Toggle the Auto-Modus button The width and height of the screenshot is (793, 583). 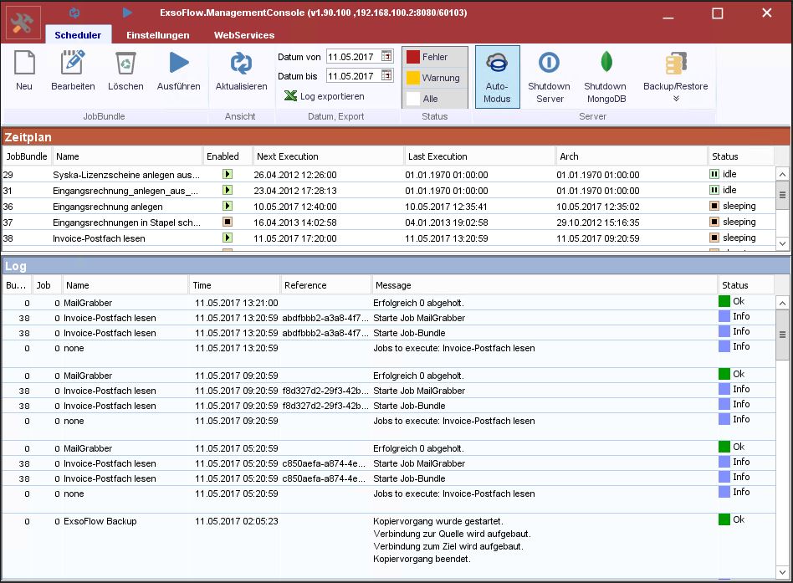(497, 76)
